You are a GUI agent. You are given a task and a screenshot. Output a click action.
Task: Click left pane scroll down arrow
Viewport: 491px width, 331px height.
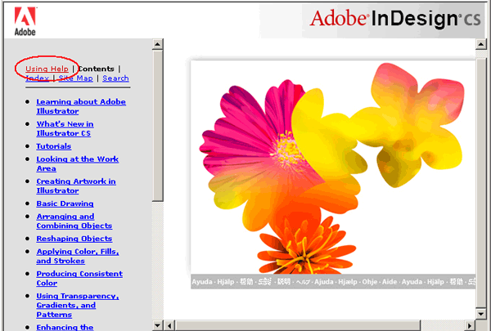tap(157, 325)
